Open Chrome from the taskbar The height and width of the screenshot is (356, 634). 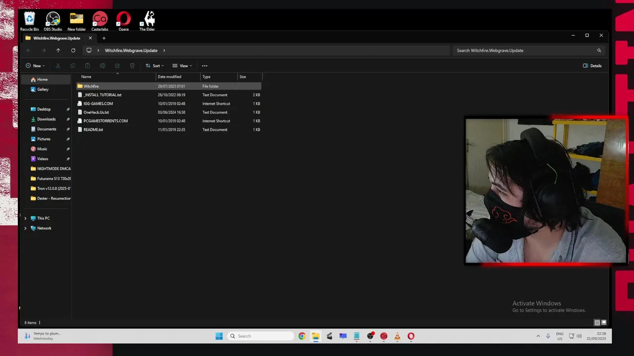[x=302, y=336]
